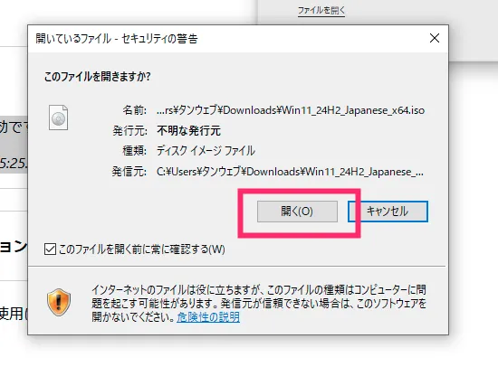Click the checkbox label このファイルを開く前に常に確認する(W)

pyautogui.click(x=142, y=249)
